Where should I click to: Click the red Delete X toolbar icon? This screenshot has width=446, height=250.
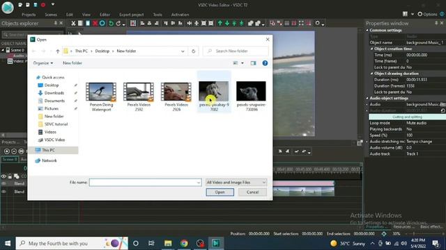tap(95, 23)
